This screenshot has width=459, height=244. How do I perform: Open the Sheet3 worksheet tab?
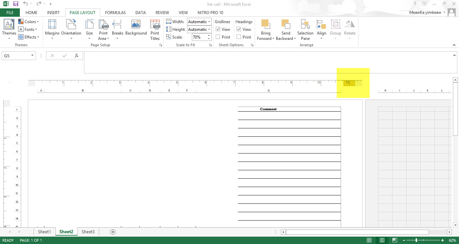88,232
